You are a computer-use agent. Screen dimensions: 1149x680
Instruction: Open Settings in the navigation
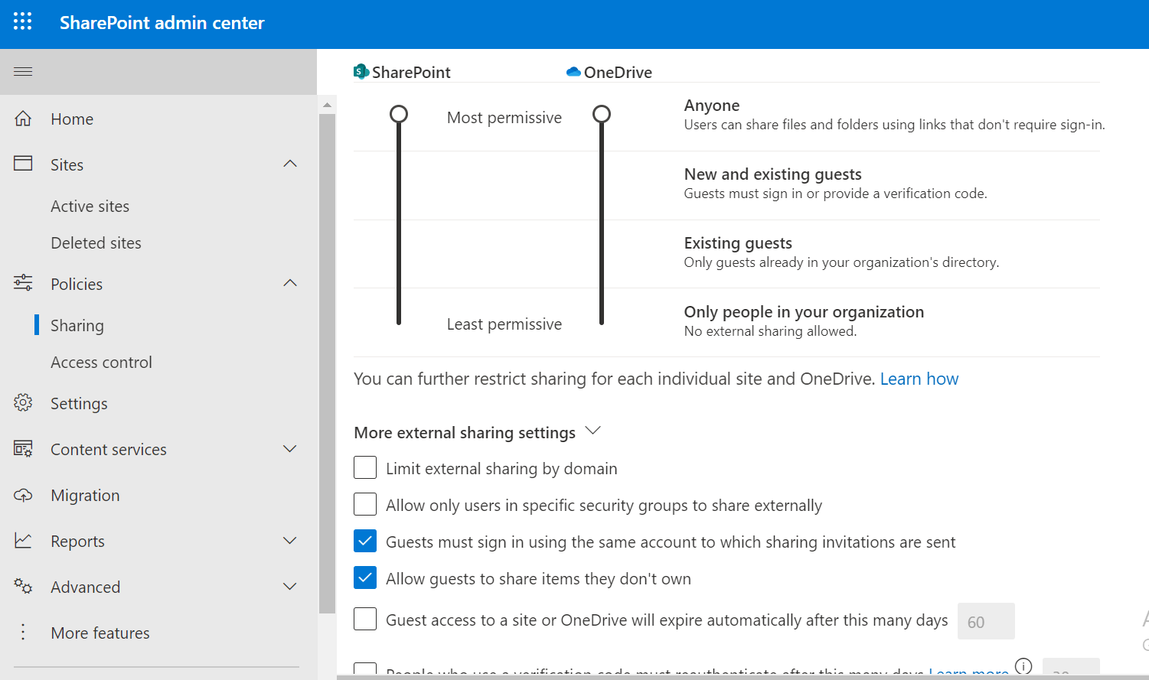79,403
